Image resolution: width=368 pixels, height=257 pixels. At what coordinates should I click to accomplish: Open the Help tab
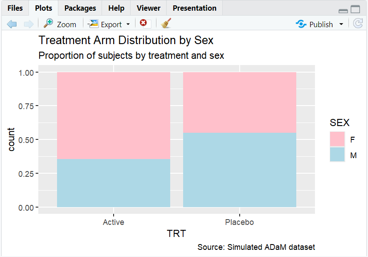(x=116, y=8)
